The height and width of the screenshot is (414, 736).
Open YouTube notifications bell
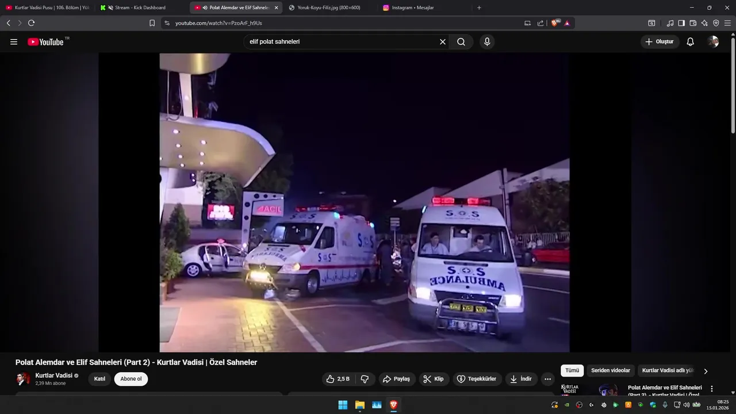tap(691, 42)
